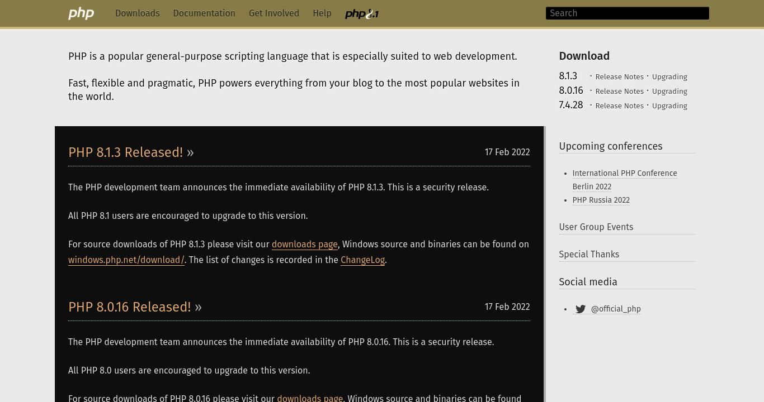Open the Upgrading guide for 7.4.28

click(x=669, y=106)
